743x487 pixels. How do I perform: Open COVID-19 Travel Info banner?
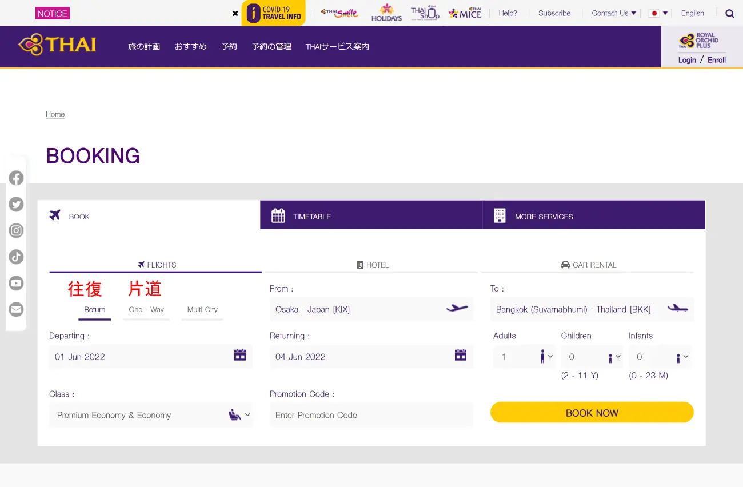point(273,13)
